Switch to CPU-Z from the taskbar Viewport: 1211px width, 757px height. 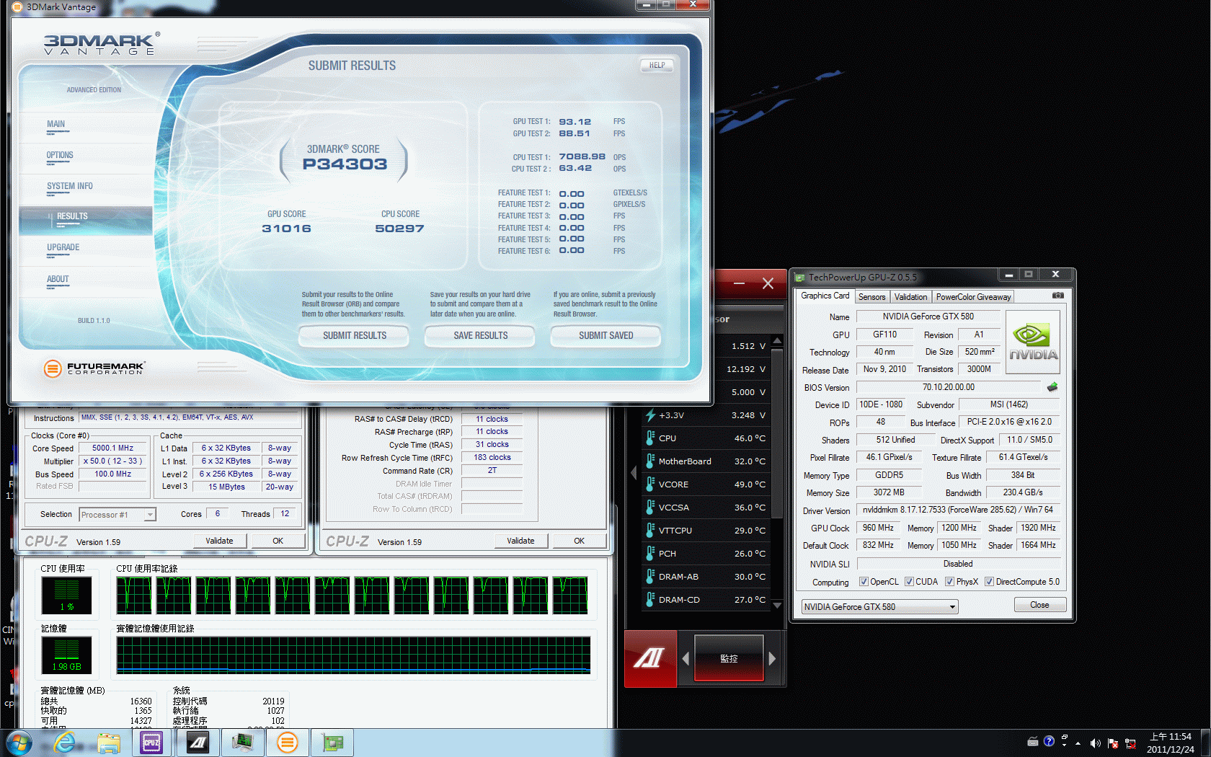coord(151,743)
